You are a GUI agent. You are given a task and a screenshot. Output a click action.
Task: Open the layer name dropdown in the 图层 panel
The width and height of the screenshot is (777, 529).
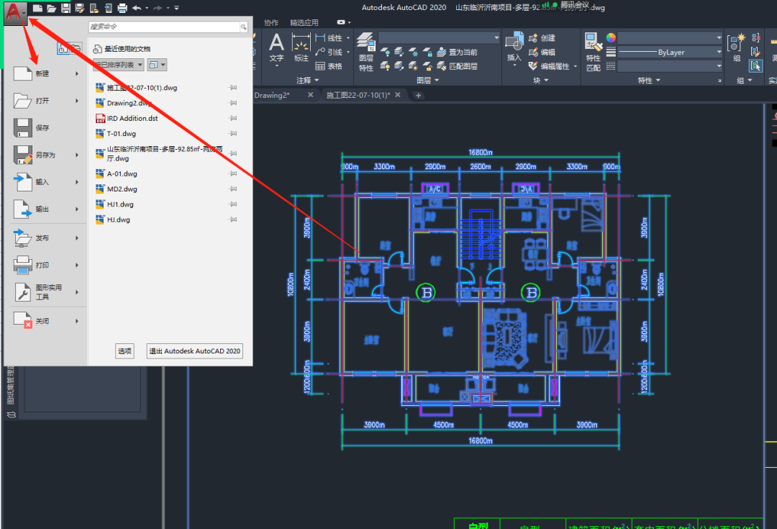click(439, 37)
